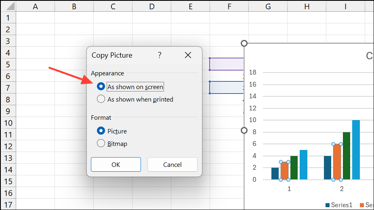Choose the Picture format option
This screenshot has width=374, height=210.
pyautogui.click(x=101, y=131)
